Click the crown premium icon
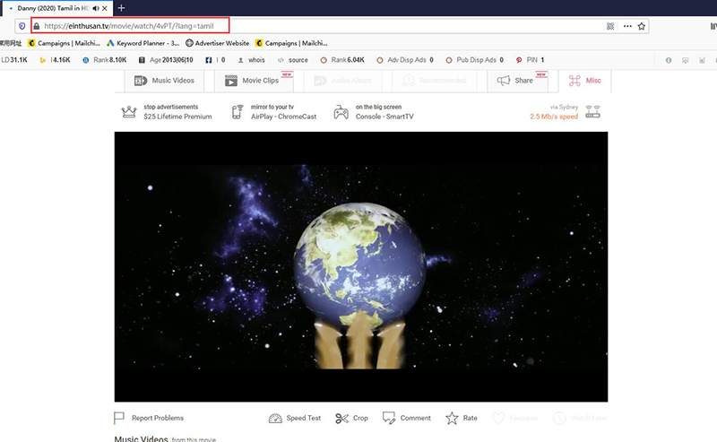Screen dimensions: 717x442 pos(129,112)
